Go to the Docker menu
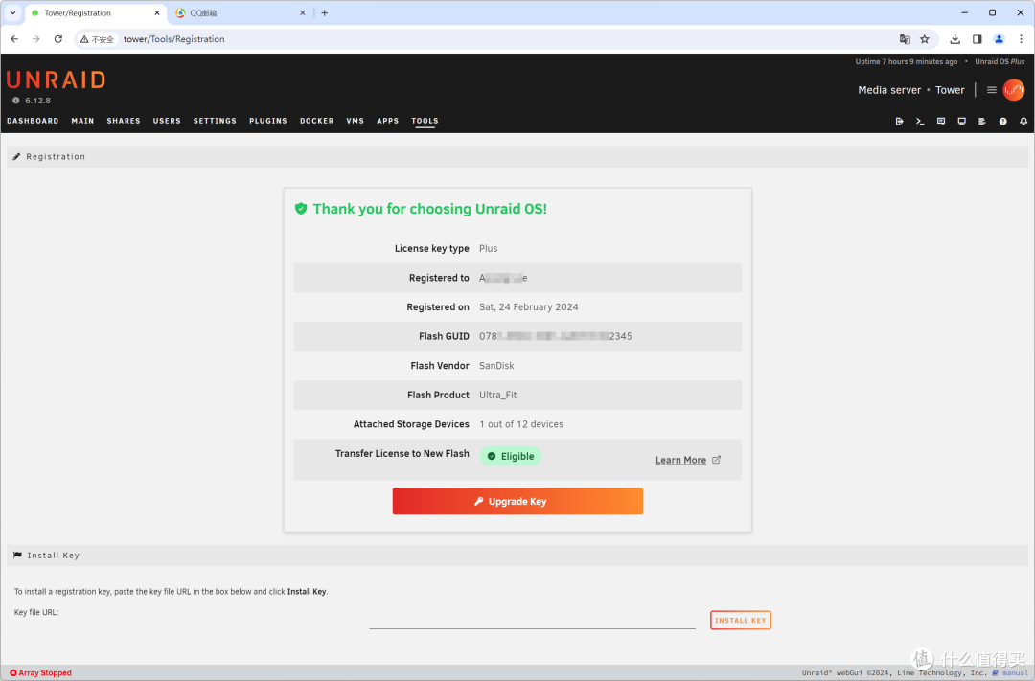1035x681 pixels. tap(316, 121)
